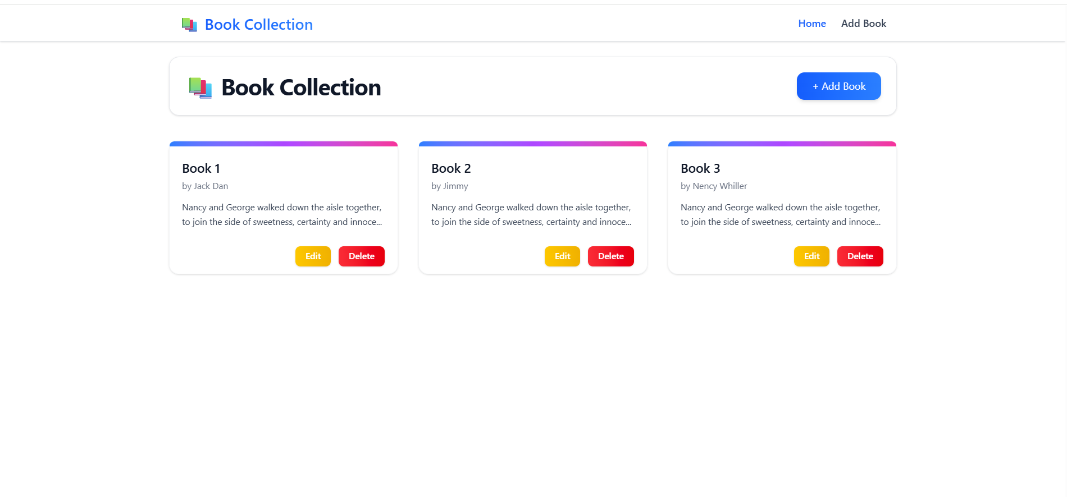Click the author name Jack Dan

pos(205,186)
